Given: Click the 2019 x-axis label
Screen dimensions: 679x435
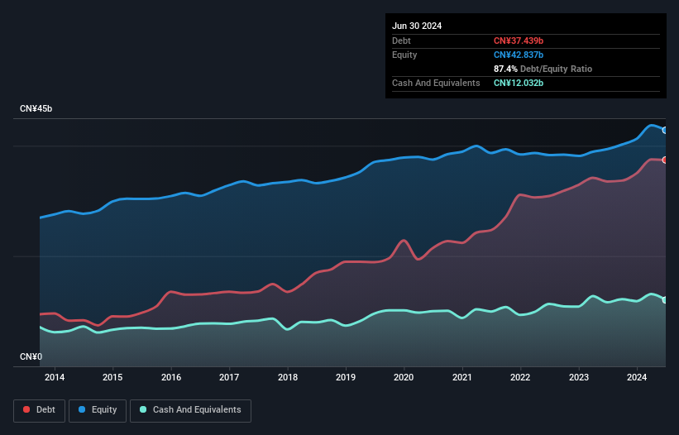Looking at the screenshot, I should (x=346, y=377).
